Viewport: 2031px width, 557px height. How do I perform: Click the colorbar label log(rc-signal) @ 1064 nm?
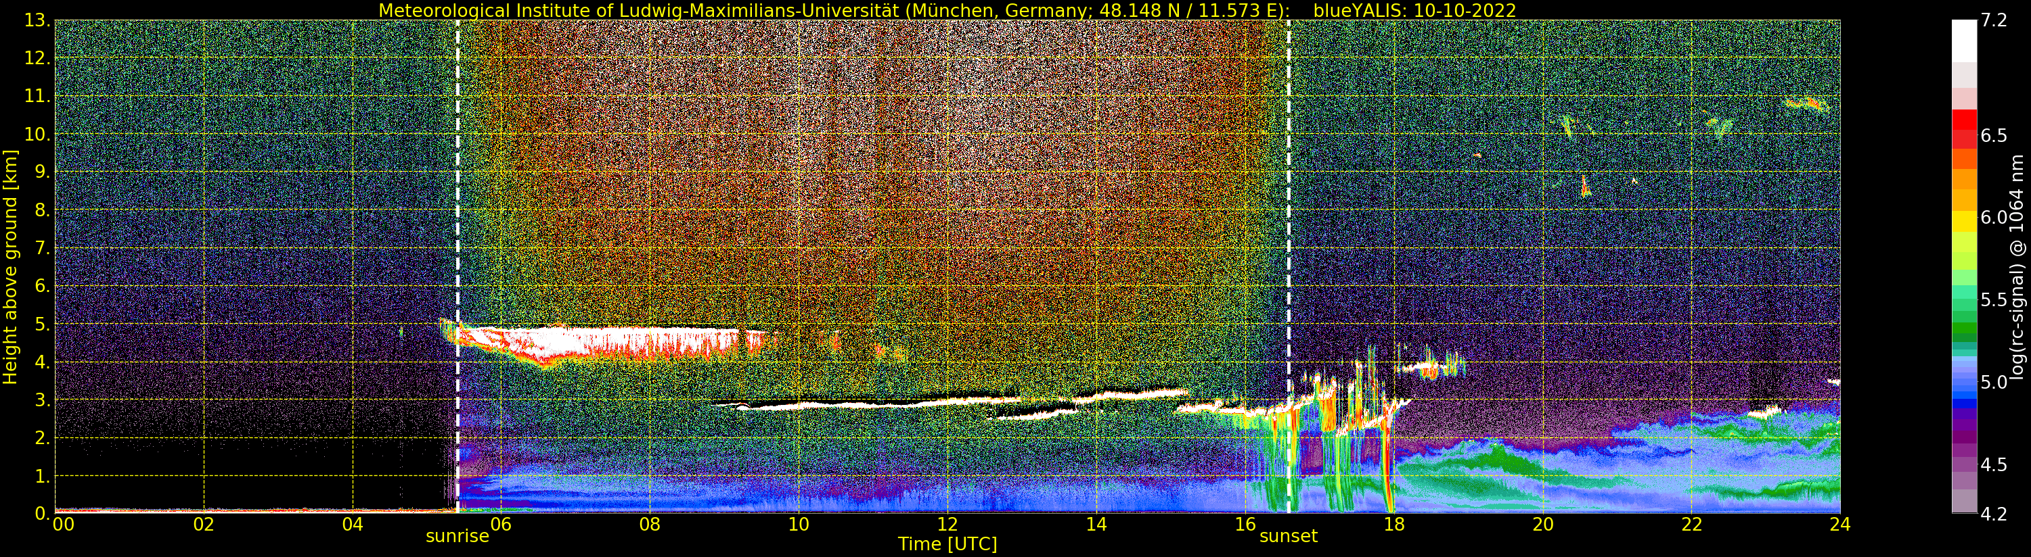[x=2017, y=266]
